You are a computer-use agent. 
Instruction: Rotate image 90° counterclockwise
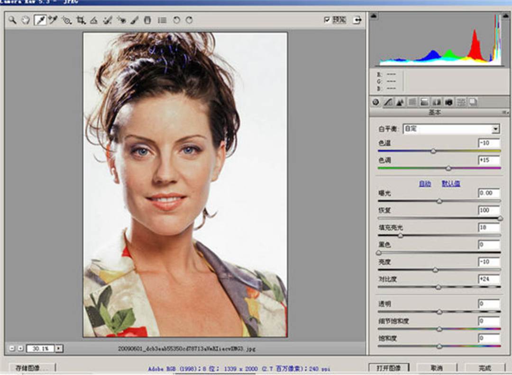176,20
